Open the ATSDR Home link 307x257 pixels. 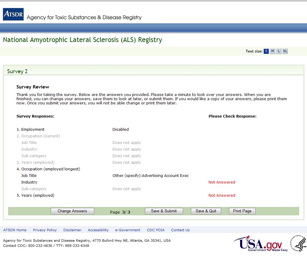click(x=15, y=230)
